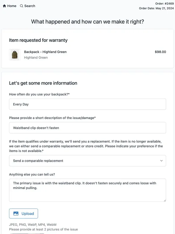This screenshot has width=175, height=234.
Task: Click the Upload button
Action: 24,214
